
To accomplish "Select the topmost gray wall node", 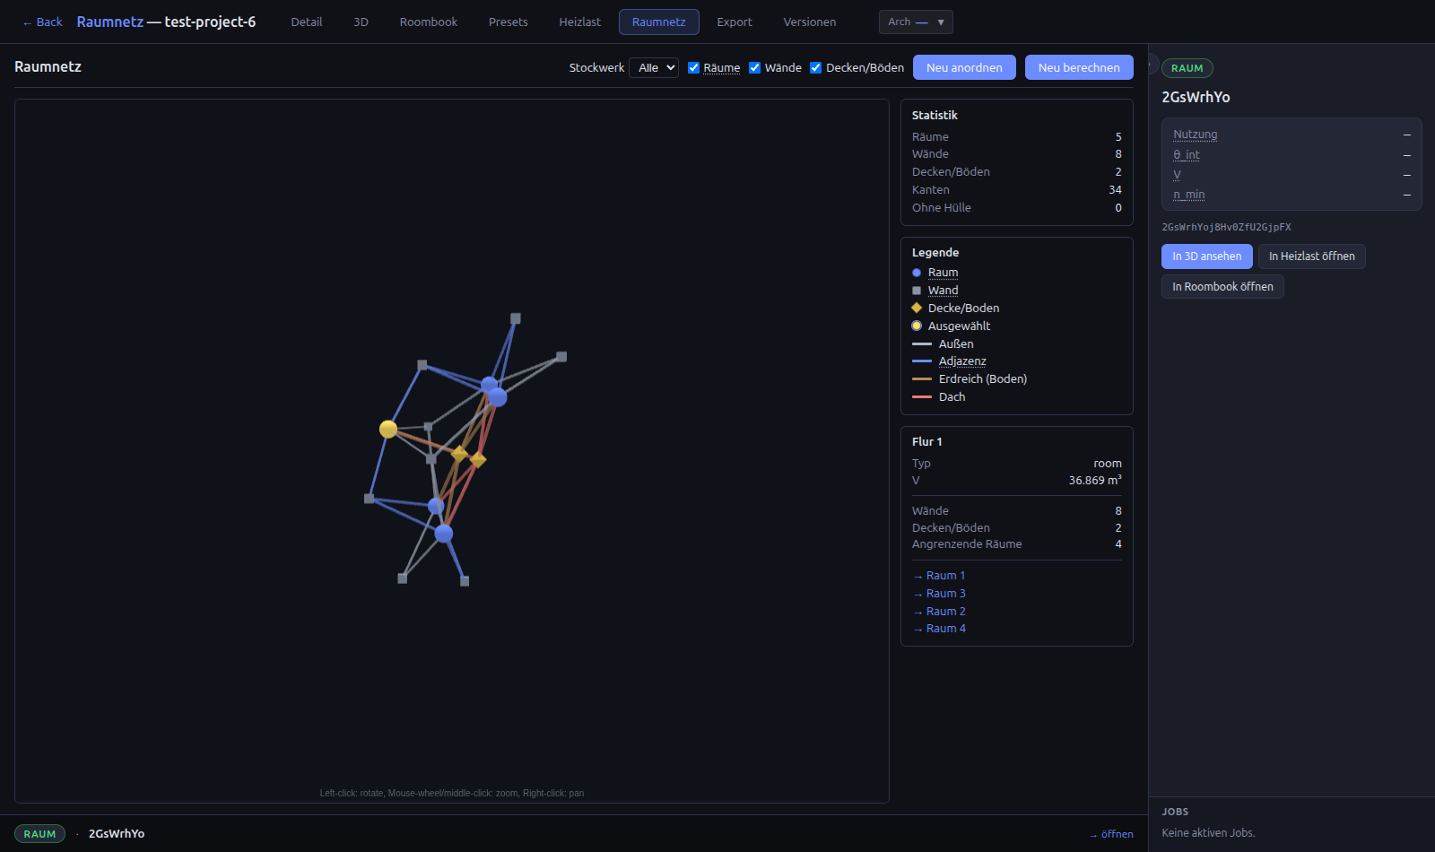I will pyautogui.click(x=516, y=318).
